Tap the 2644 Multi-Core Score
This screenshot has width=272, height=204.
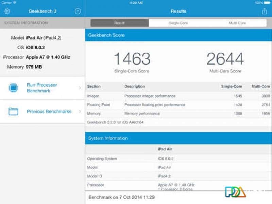click(225, 60)
